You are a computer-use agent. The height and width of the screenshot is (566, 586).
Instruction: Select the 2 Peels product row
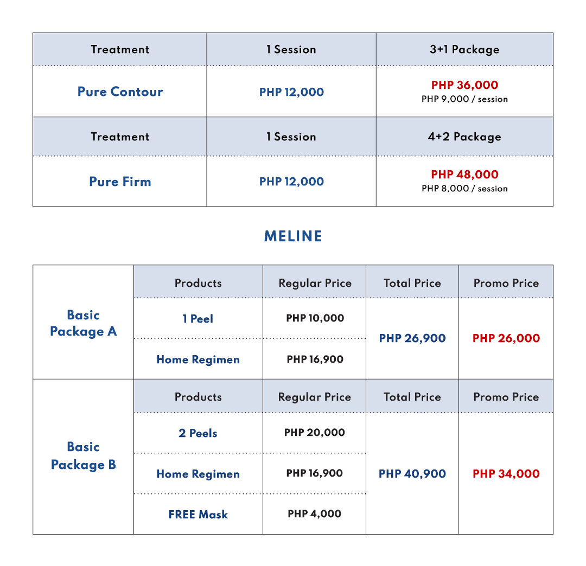click(198, 433)
